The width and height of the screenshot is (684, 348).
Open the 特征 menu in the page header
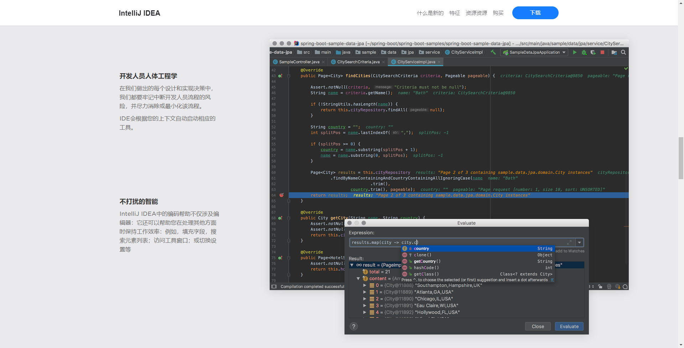tap(455, 13)
